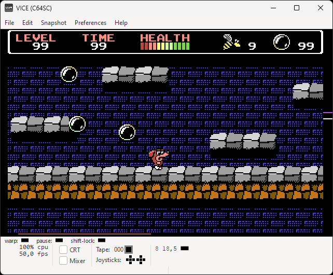Viewport: 333px width, 275px height.
Task: Click the pause status LED
Action: (x=59, y=240)
